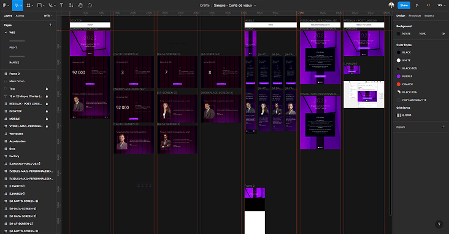Click the Mask Group layer icon

click(6, 81)
